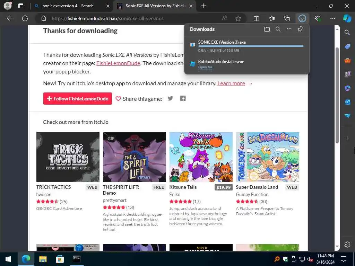Open the Collections icon

(287, 18)
